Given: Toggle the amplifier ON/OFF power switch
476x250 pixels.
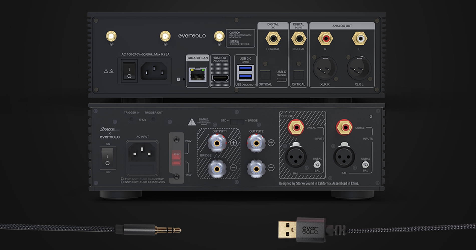Looking at the screenshot, I should coord(107,157).
